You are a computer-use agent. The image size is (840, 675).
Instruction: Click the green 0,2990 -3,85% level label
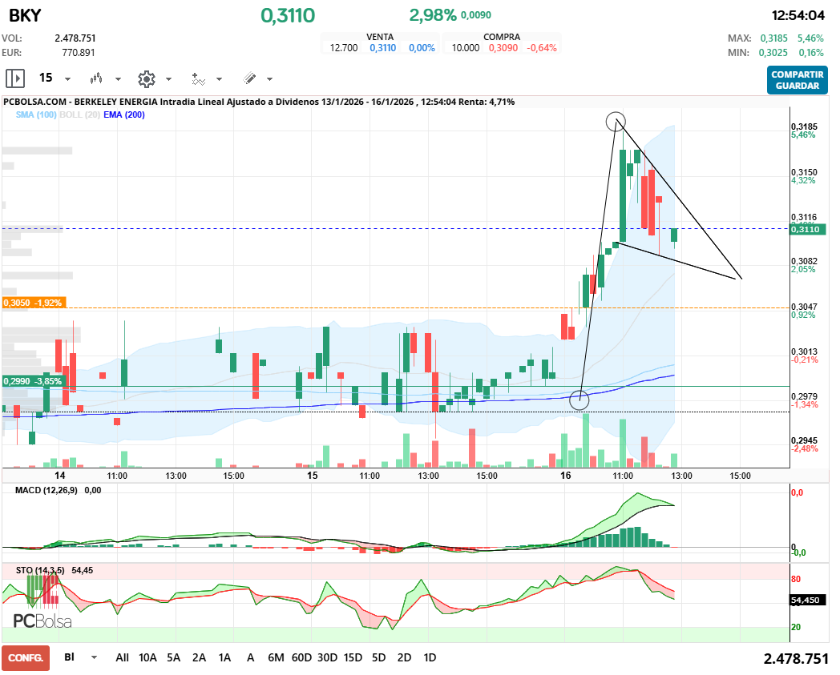tap(33, 381)
